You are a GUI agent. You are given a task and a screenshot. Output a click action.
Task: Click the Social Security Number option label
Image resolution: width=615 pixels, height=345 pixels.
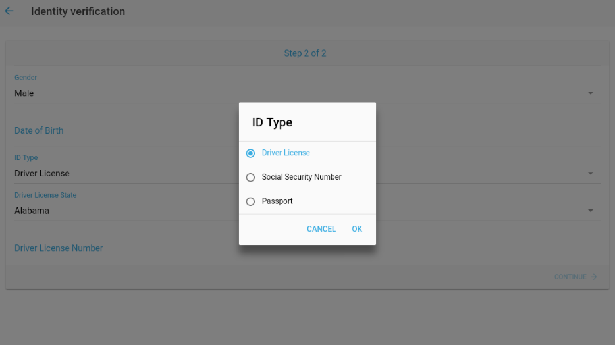click(302, 177)
